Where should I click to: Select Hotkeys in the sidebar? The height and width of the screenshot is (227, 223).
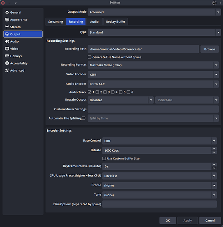(23, 56)
